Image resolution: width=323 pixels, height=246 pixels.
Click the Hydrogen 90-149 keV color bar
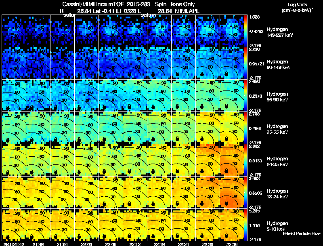[245, 63]
